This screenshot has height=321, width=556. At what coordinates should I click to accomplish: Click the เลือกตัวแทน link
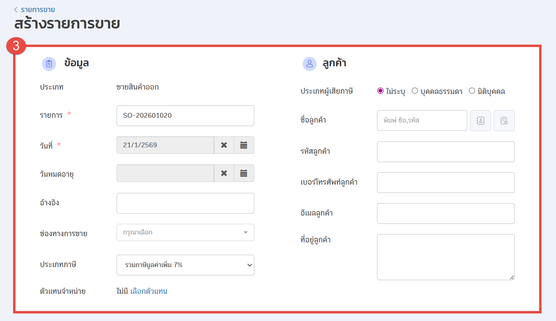click(x=149, y=291)
